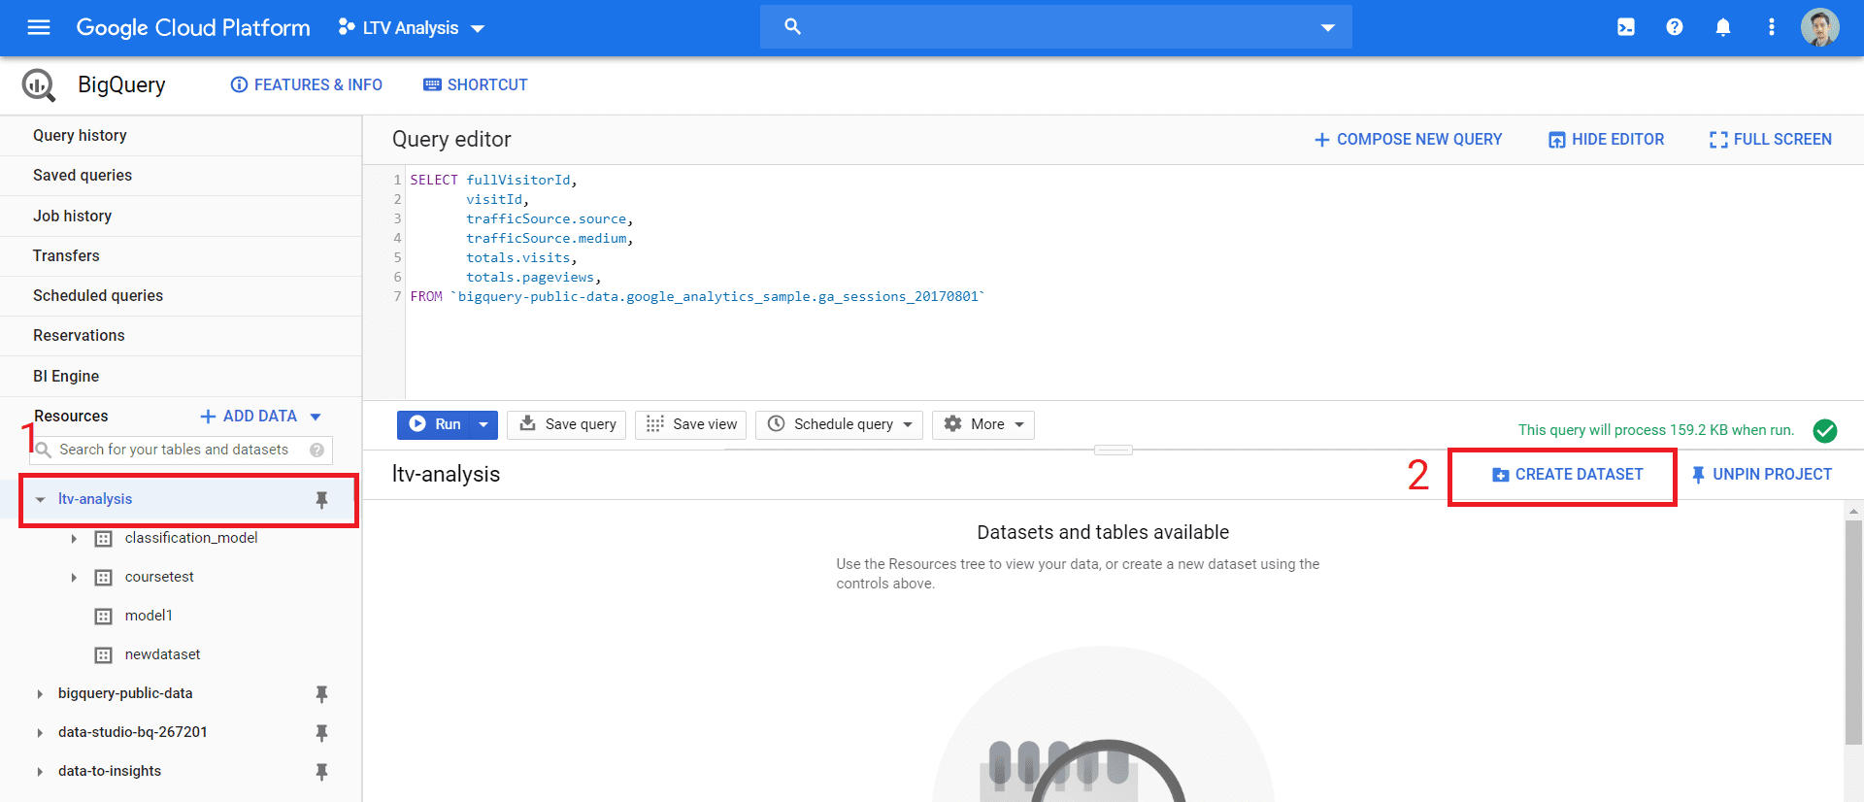Click the model1 dataset icon

pos(103,616)
